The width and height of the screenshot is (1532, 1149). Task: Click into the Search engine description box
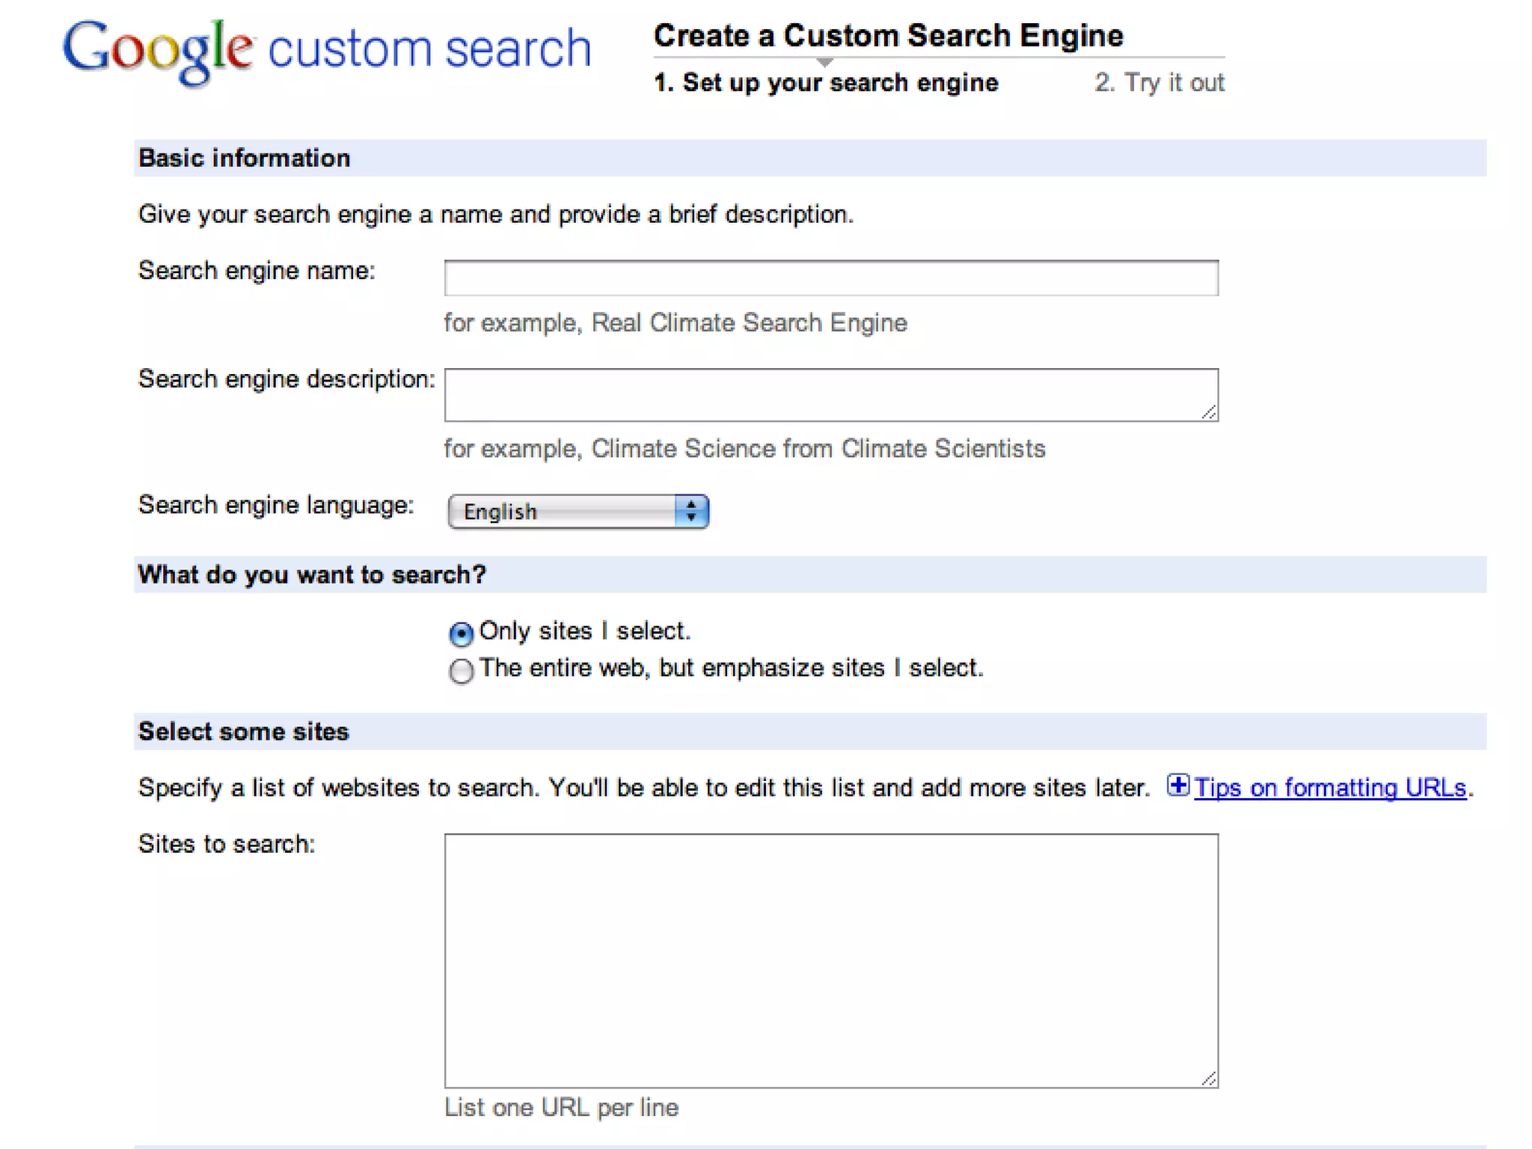[x=830, y=395]
